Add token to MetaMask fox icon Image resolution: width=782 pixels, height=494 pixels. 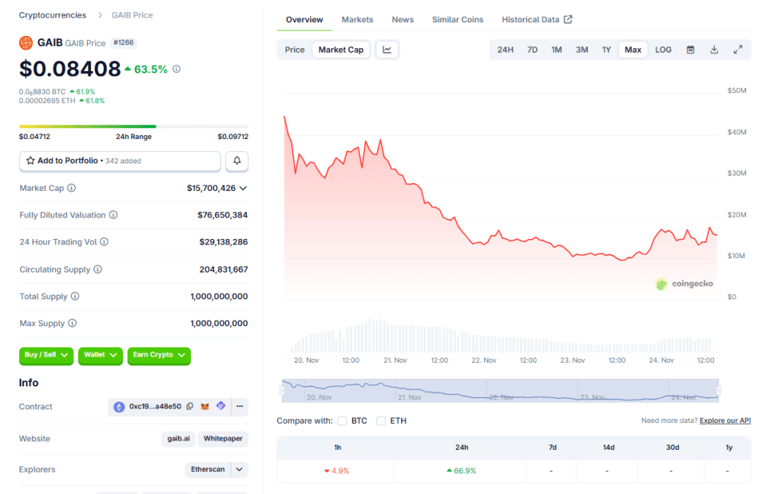205,407
